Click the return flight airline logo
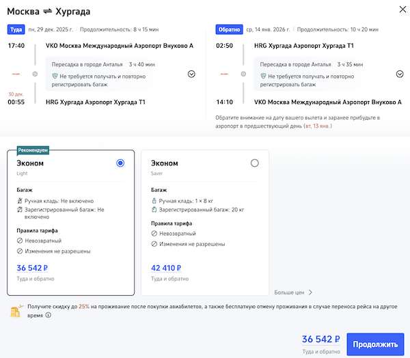410x358 pixels. click(223, 73)
